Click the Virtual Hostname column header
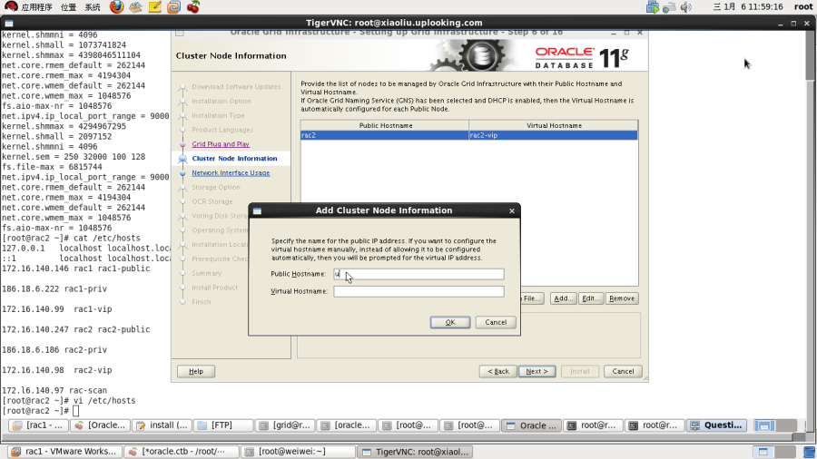 554,125
